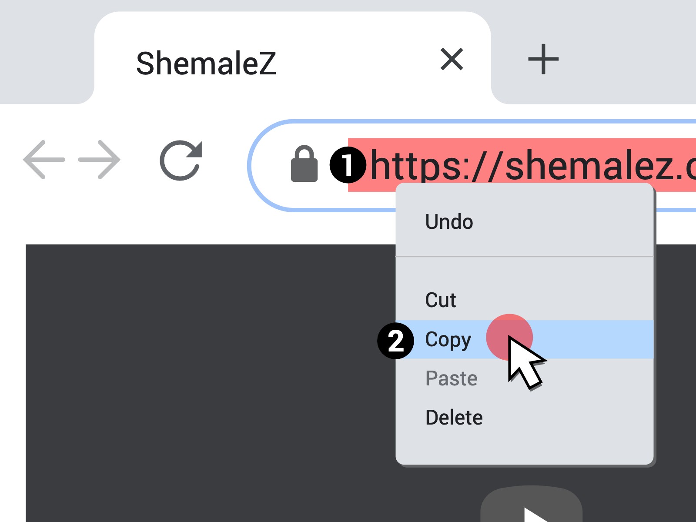This screenshot has width=696, height=522.
Task: Click the play button on the video
Action: coord(532,505)
